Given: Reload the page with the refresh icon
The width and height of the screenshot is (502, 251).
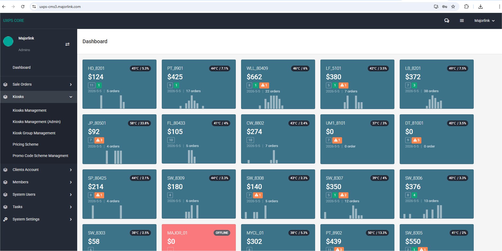Looking at the screenshot, I should pos(23,7).
